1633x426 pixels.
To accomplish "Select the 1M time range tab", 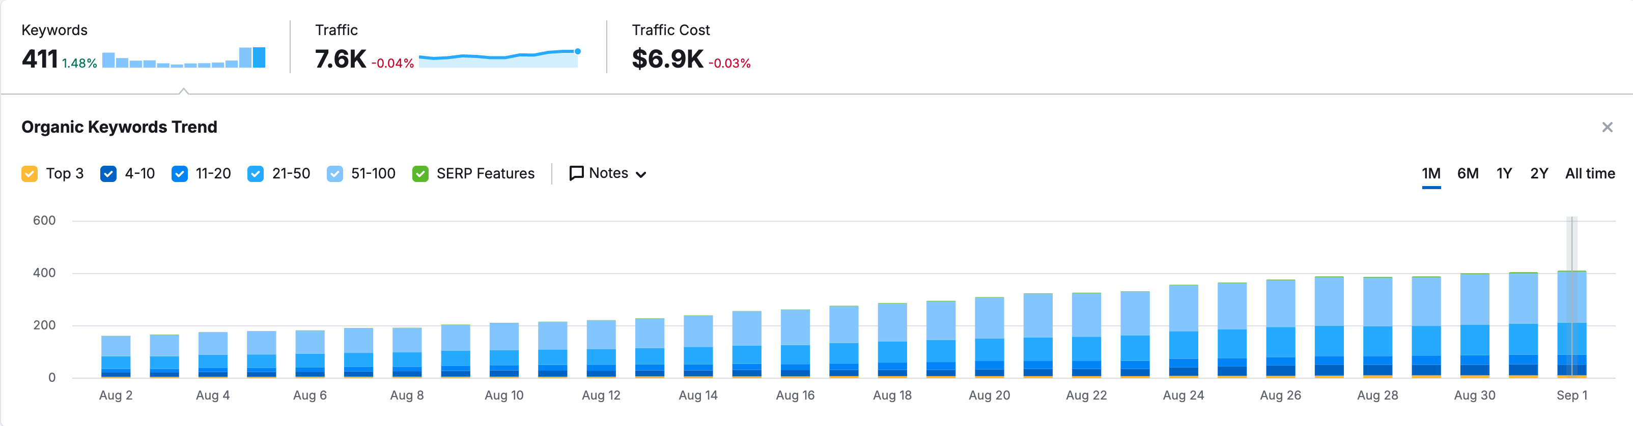I will coord(1431,174).
